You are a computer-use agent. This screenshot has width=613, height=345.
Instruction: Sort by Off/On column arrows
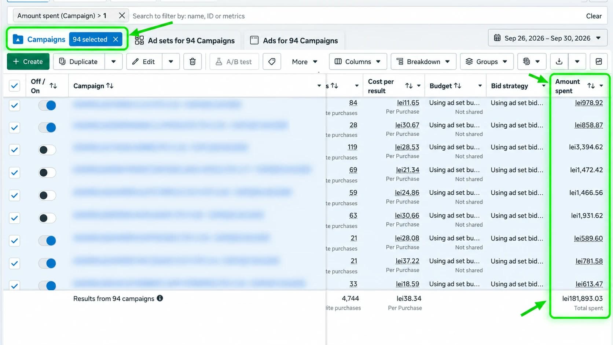(53, 86)
